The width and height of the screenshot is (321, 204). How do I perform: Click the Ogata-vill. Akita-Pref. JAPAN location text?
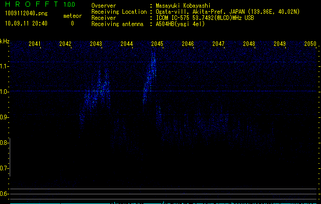pos(228,12)
